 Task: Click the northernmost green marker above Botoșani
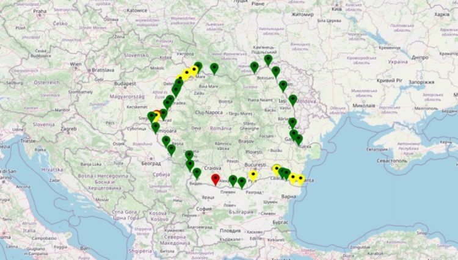(x=268, y=60)
